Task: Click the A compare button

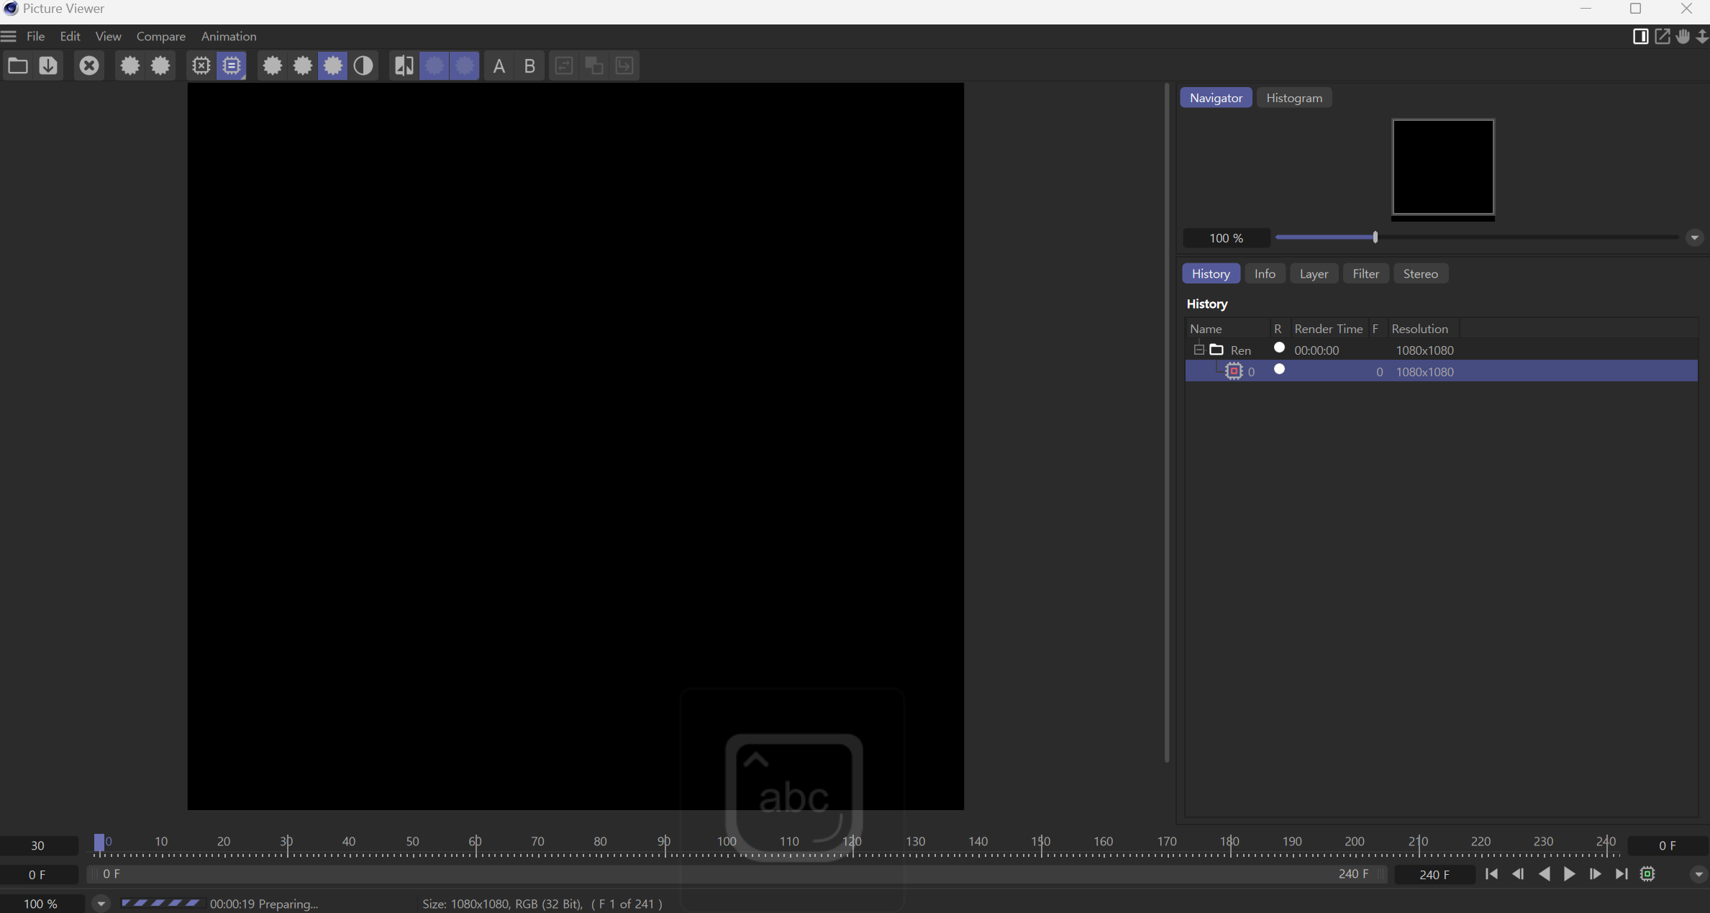Action: [499, 66]
